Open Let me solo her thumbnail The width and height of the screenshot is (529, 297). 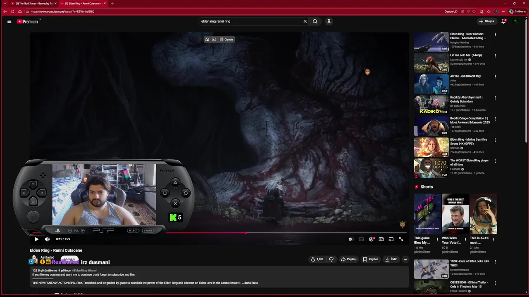[x=431, y=63]
